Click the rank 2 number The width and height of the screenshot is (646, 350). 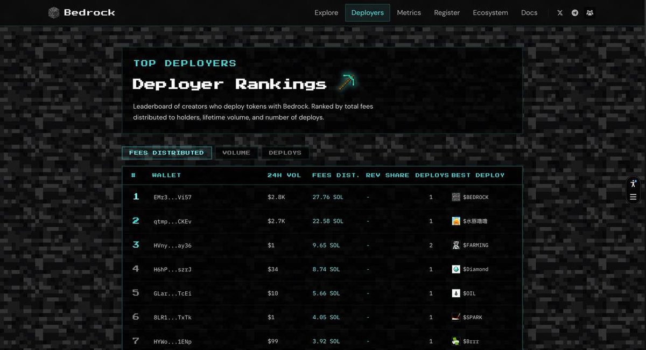pyautogui.click(x=136, y=221)
